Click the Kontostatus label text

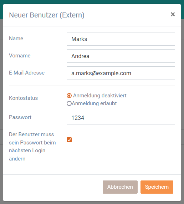pos(23,98)
